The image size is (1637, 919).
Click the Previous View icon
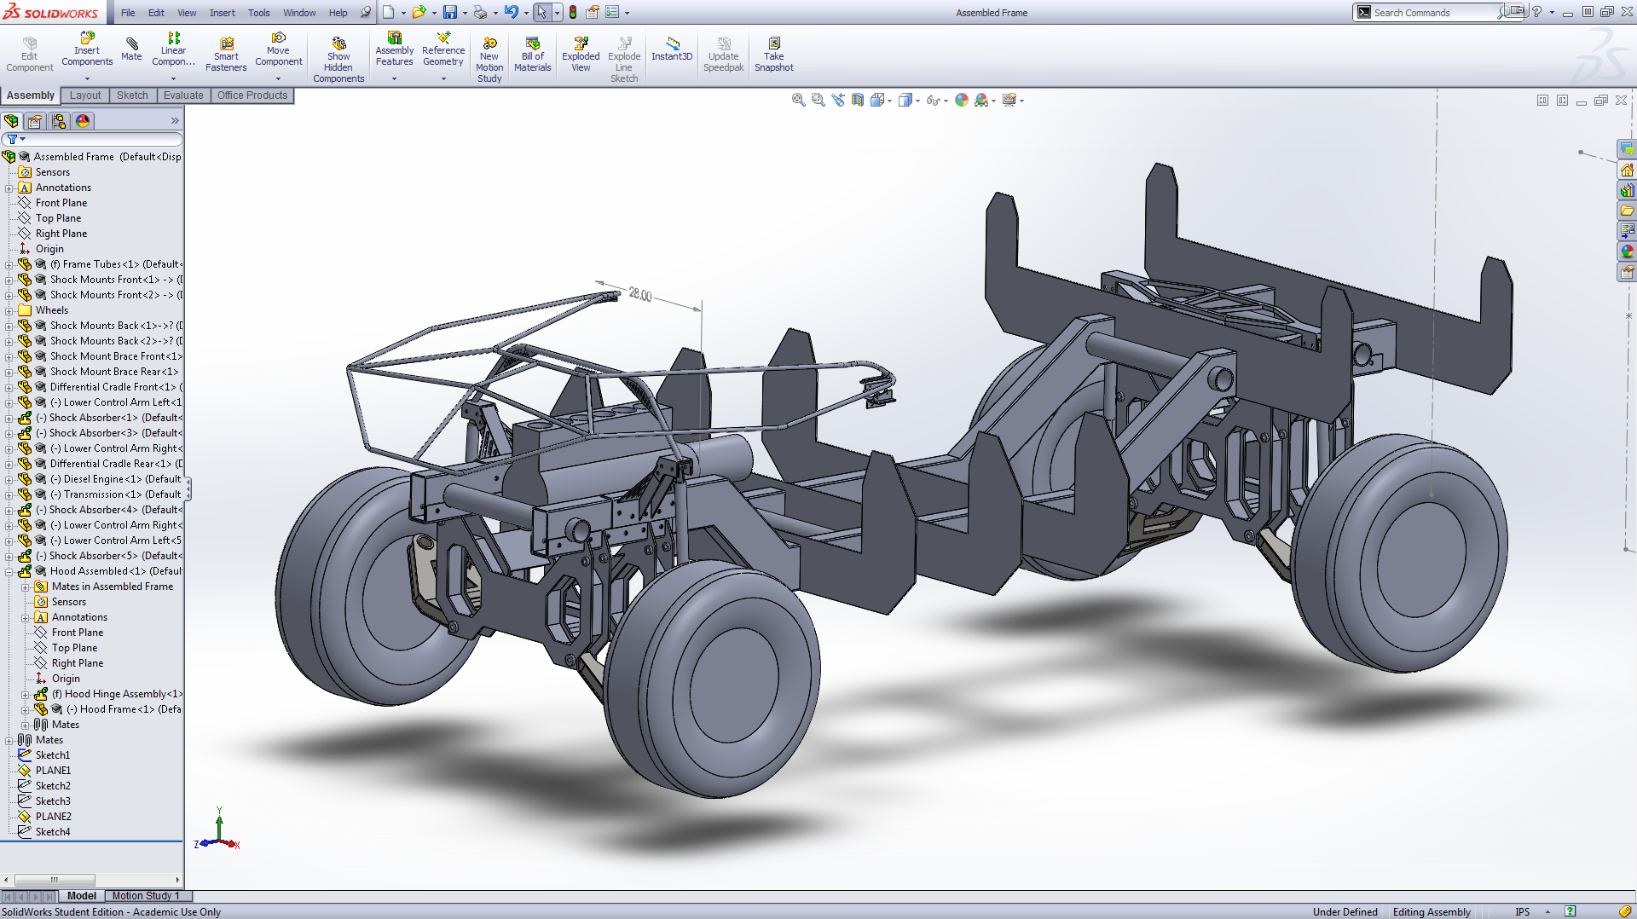[838, 100]
